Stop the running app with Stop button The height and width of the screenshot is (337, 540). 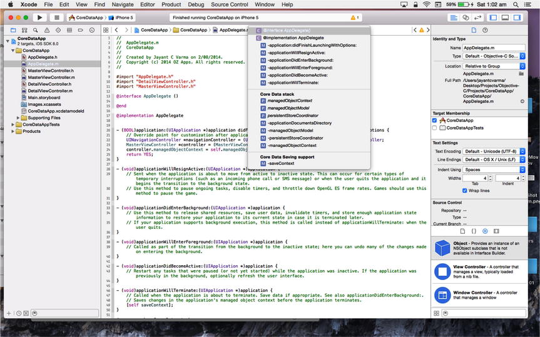(57, 18)
